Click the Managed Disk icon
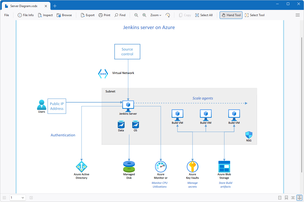Screen dimensions: 304x202 pos(129,167)
